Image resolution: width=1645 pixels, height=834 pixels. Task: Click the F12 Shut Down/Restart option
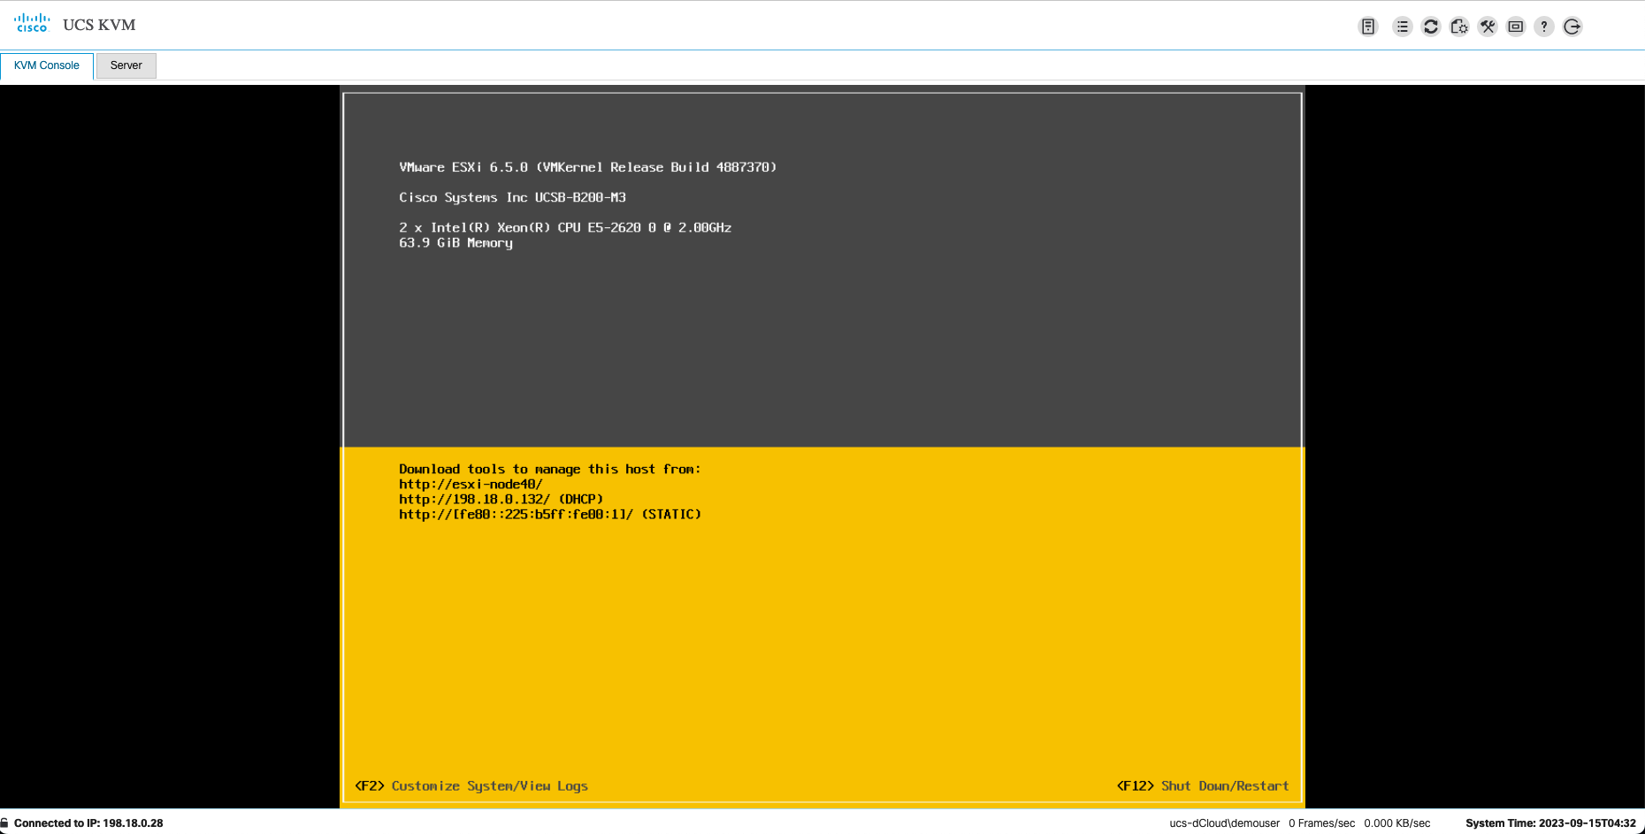(1203, 785)
